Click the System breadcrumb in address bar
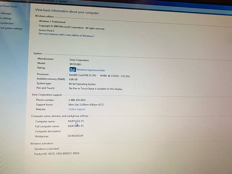The image size is (232, 174). pyautogui.click(x=63, y=1)
